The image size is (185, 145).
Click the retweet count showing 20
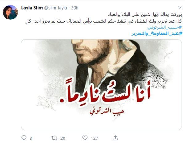(63, 138)
